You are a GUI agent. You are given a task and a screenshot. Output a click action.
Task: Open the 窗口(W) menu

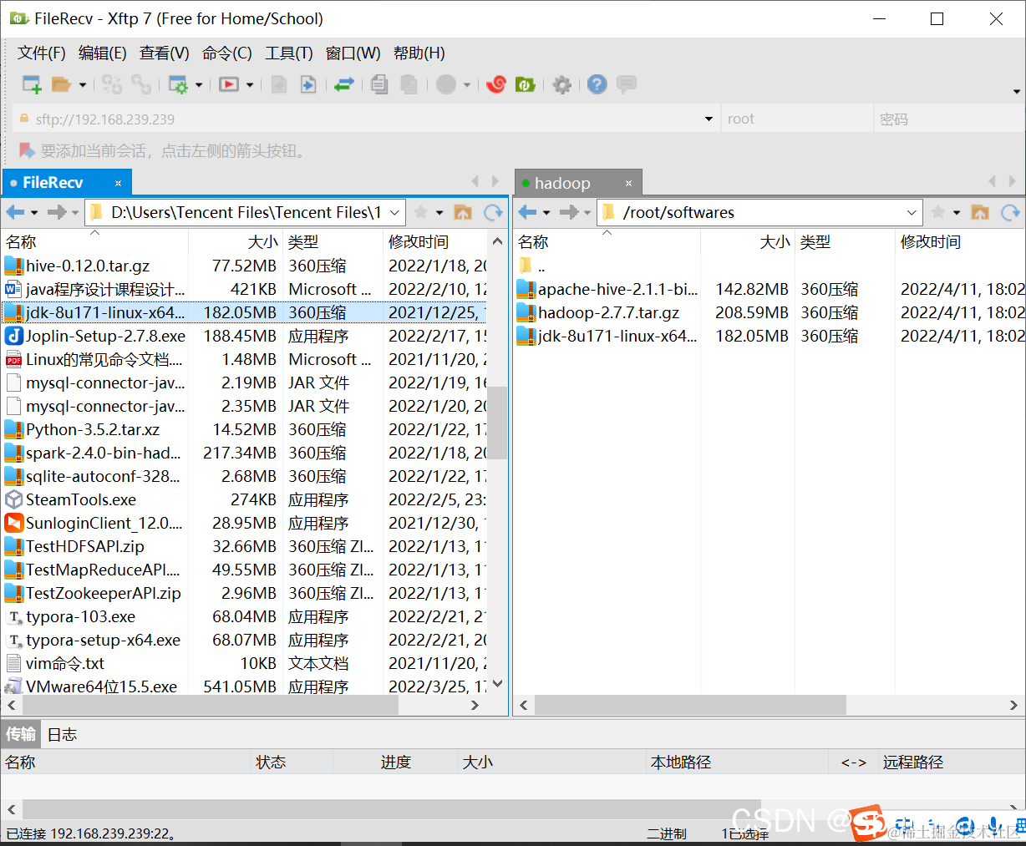(353, 53)
